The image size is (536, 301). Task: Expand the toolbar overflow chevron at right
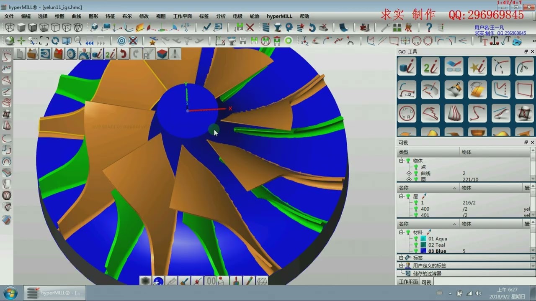(533, 41)
